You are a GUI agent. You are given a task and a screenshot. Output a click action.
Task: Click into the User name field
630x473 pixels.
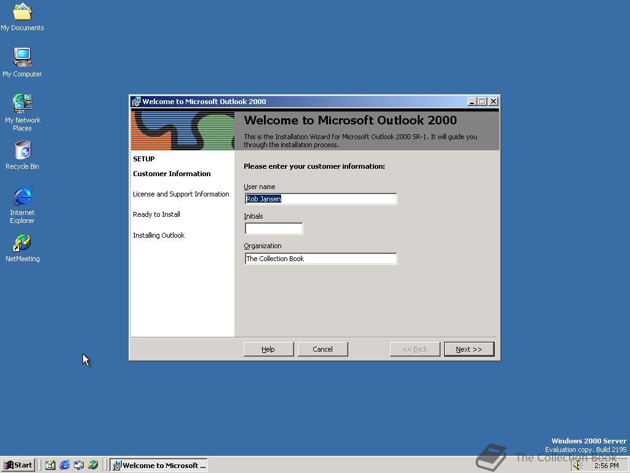point(321,199)
